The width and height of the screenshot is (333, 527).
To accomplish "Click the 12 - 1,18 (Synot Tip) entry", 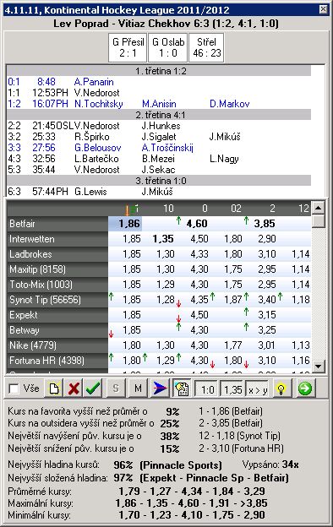I will point(239,436).
